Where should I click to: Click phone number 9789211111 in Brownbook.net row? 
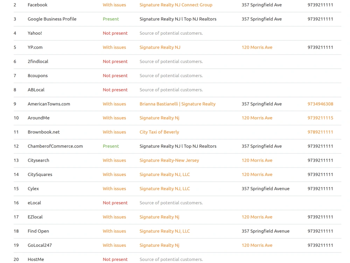point(320,132)
